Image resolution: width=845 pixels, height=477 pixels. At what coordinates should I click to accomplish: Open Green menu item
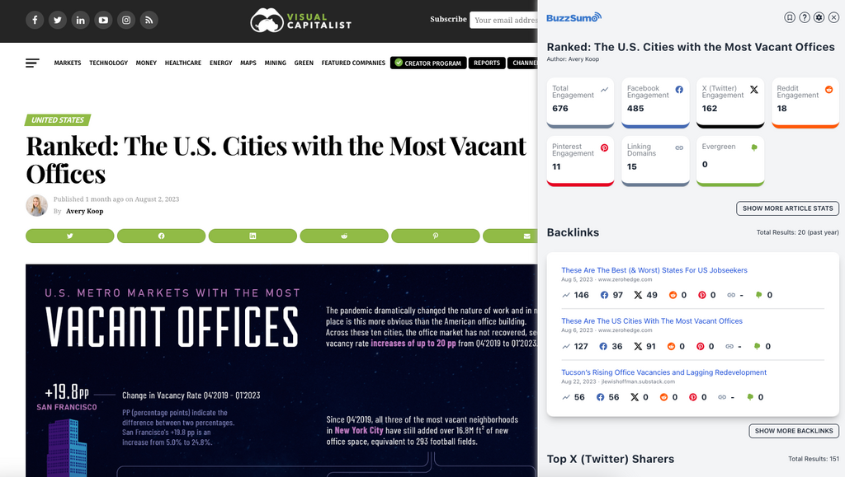point(304,63)
